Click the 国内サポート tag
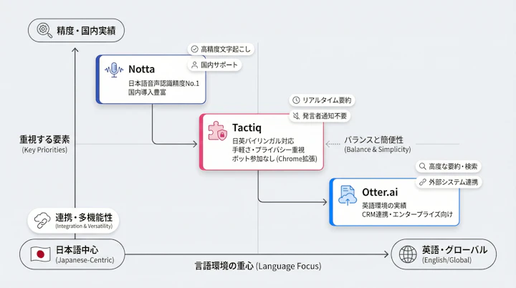The height and width of the screenshot is (288, 516). click(x=214, y=65)
